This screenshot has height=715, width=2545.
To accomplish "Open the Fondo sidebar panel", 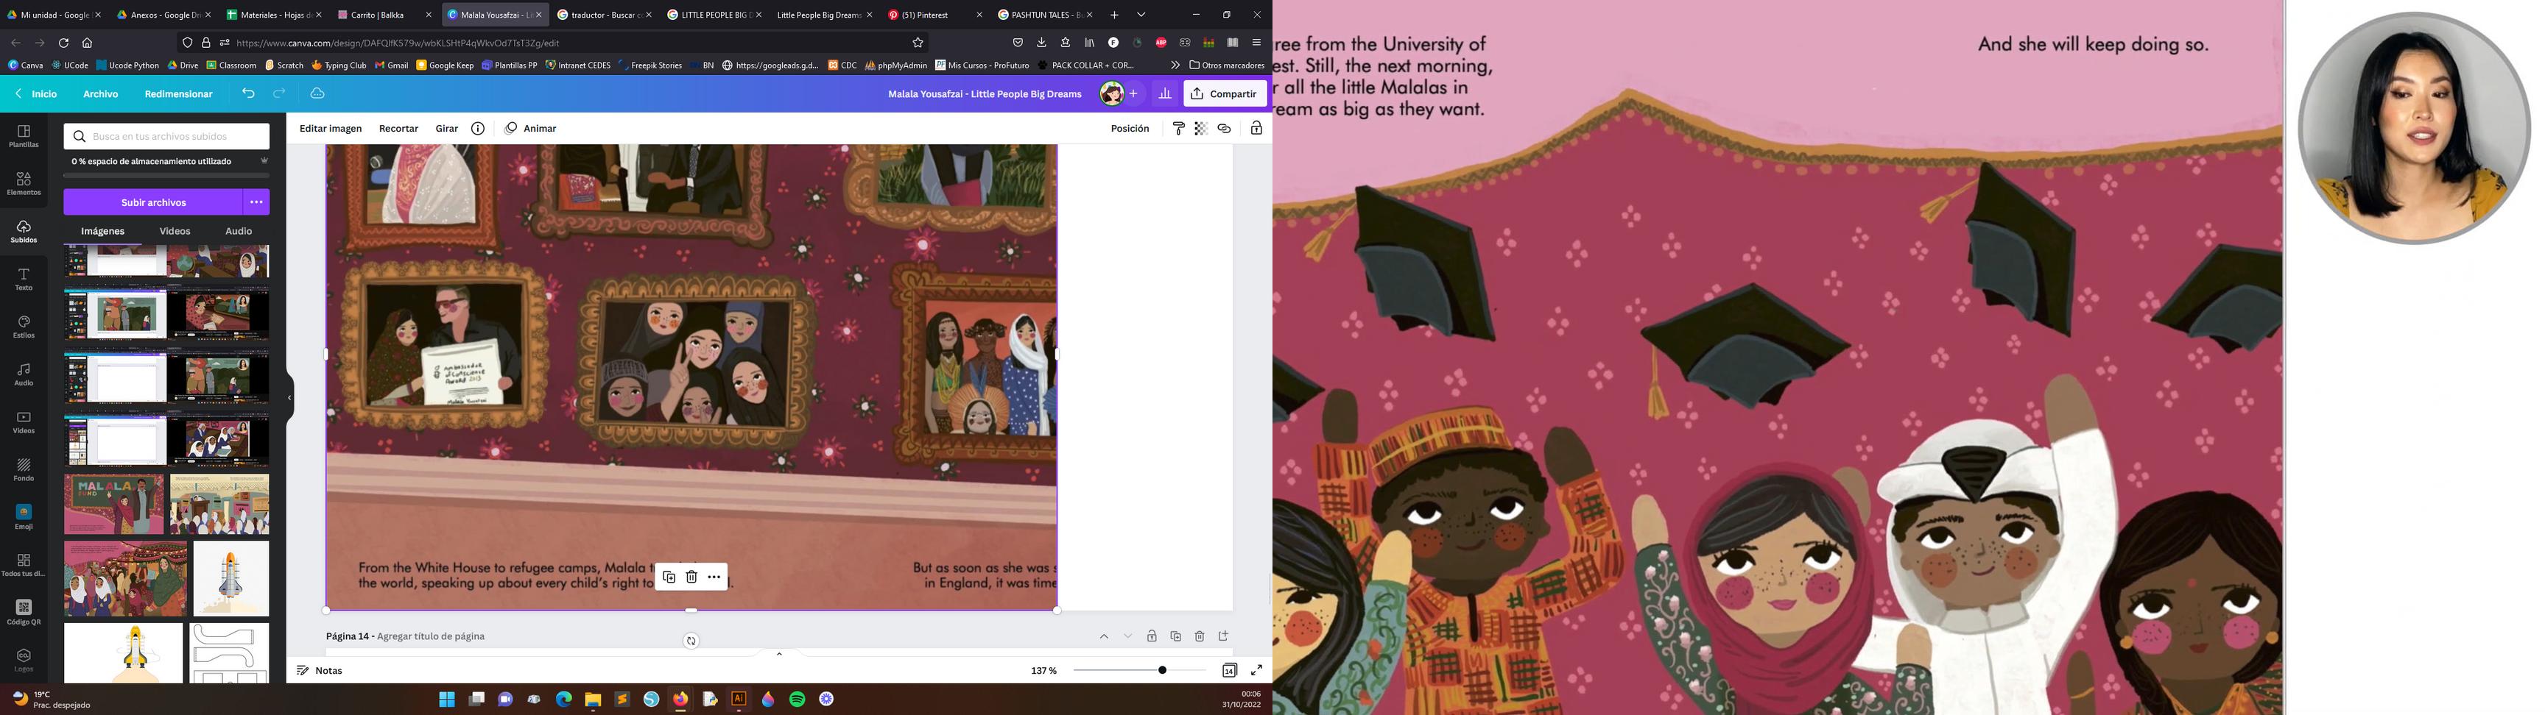I will (x=24, y=470).
